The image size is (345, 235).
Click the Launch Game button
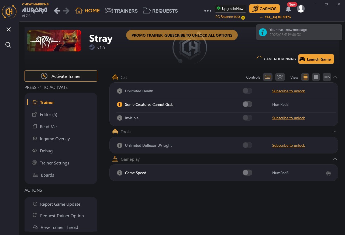click(316, 59)
